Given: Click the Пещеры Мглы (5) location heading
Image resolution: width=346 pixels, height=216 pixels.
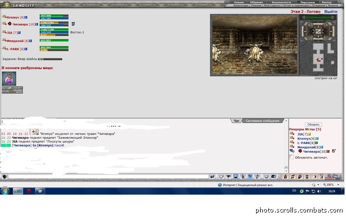Looking at the screenshot, I should click(x=305, y=130).
